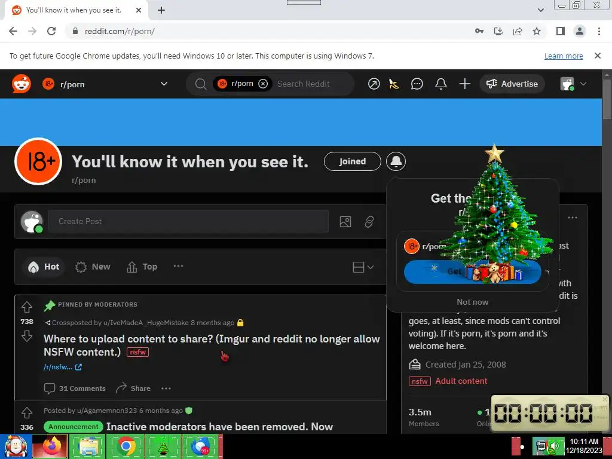Click the link attach icon in Create Post
The height and width of the screenshot is (459, 612).
pos(369,222)
